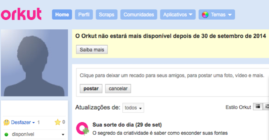
Task: Open the Temas dropdown menu
Action: pos(217,15)
